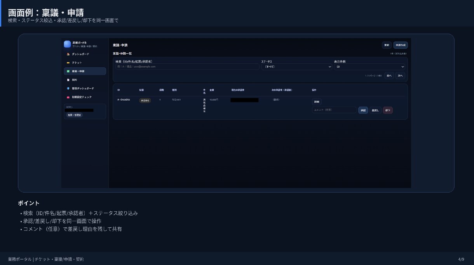Click the 1件（絞り込み後） count text
Viewport: 474px width, 265px height.
coord(398,54)
